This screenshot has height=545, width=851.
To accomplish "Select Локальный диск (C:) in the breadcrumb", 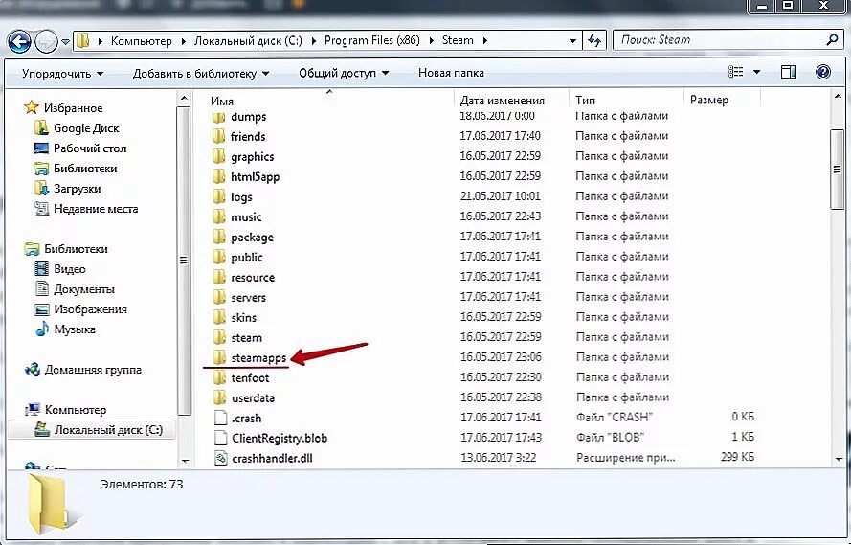I will [x=248, y=41].
